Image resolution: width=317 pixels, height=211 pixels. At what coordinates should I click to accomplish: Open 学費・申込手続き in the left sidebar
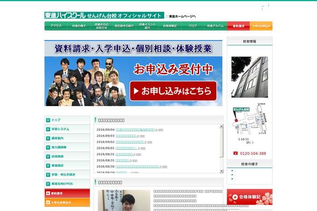click(67, 175)
